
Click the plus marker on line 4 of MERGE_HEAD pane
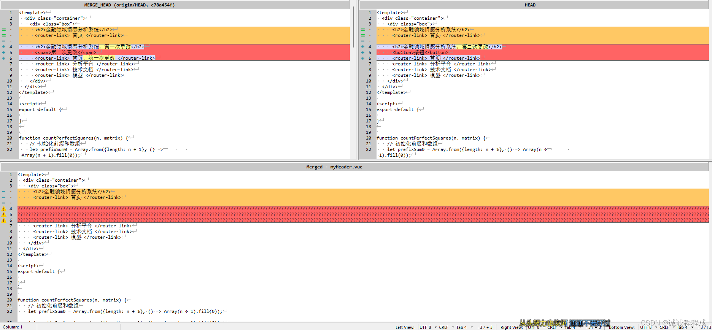point(4,47)
